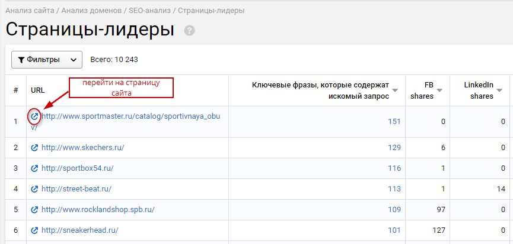This screenshot has width=513, height=244.
Task: Click keyword count 129
Action: coord(394,148)
